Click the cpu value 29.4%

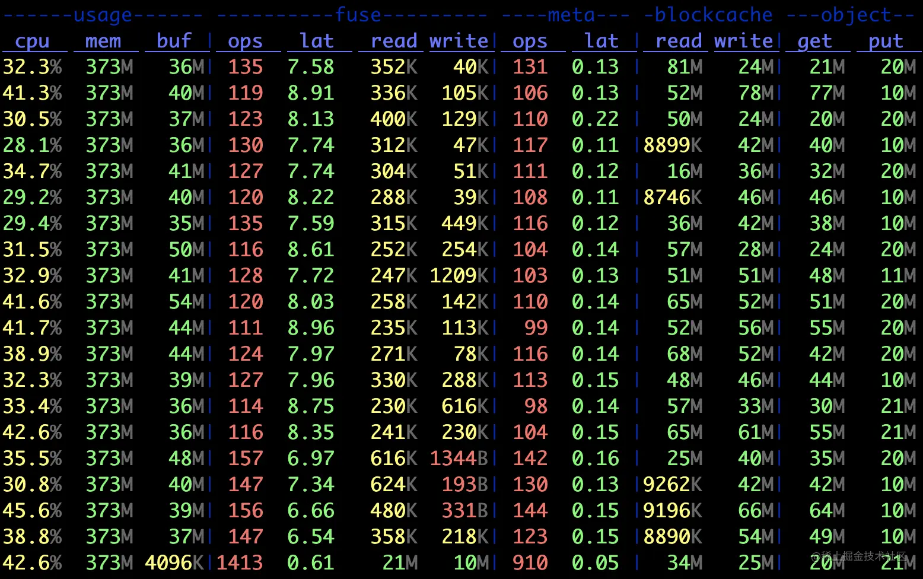32,224
